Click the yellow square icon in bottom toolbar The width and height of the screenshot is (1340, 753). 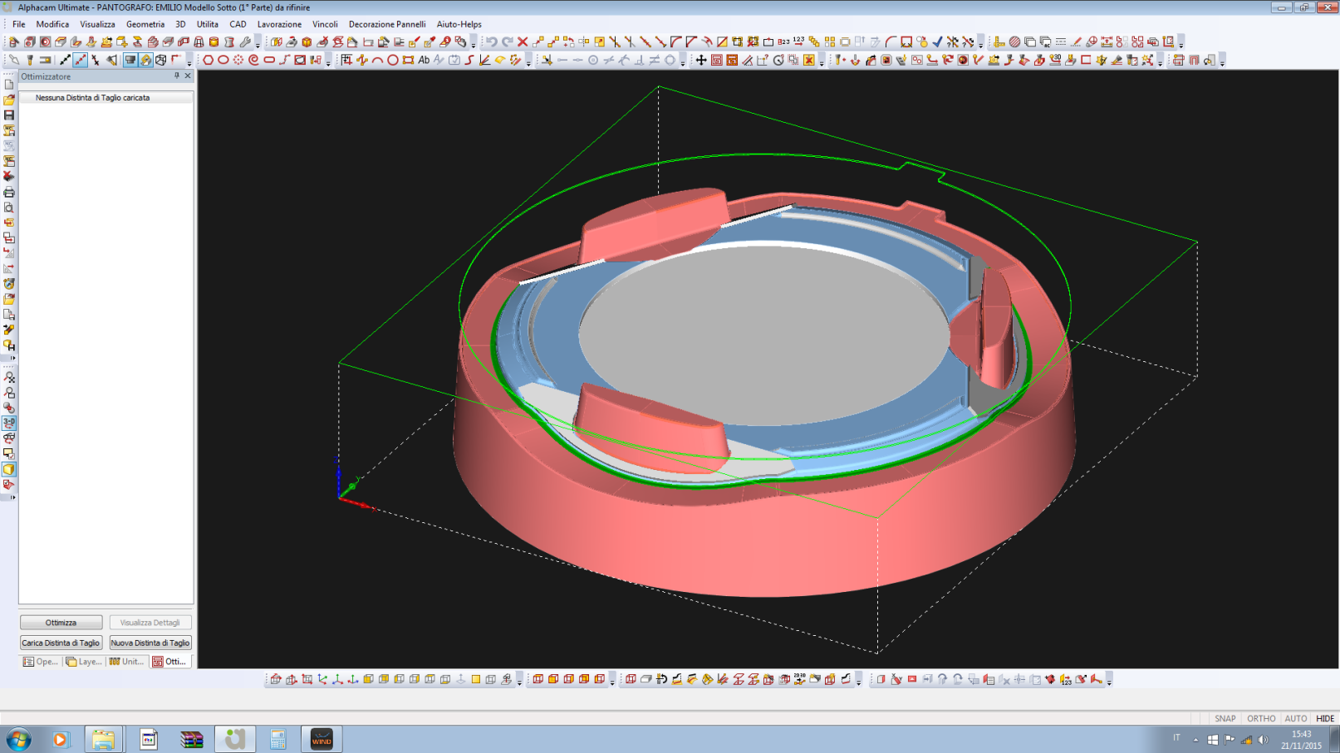tap(476, 679)
